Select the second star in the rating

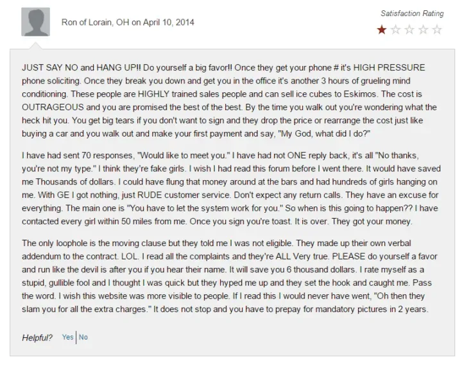[x=396, y=29]
